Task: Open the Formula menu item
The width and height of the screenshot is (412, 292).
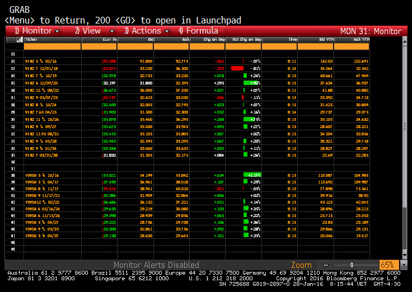Action: [198, 31]
